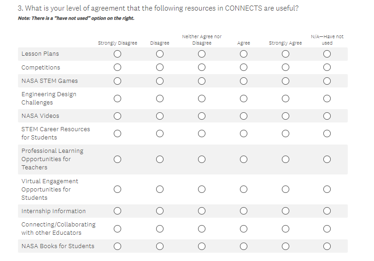The height and width of the screenshot is (261, 374).
Task: Mark Virtual Engagement Opportunities as Agree
Action: coord(244,189)
